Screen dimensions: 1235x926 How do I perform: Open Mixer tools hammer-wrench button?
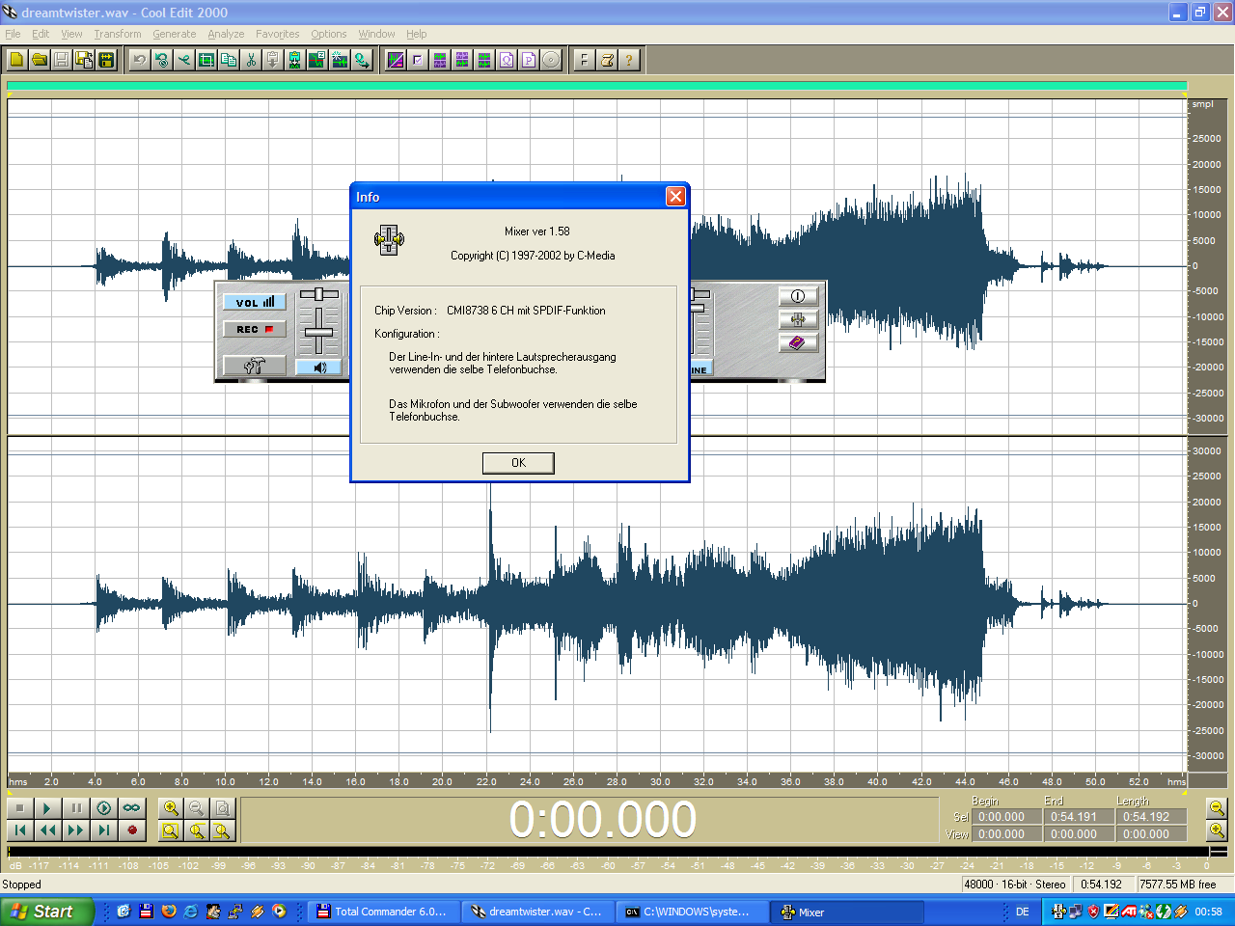coord(255,366)
